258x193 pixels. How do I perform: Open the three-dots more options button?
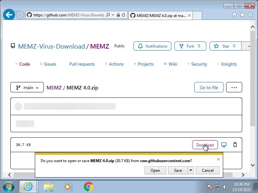[234, 87]
